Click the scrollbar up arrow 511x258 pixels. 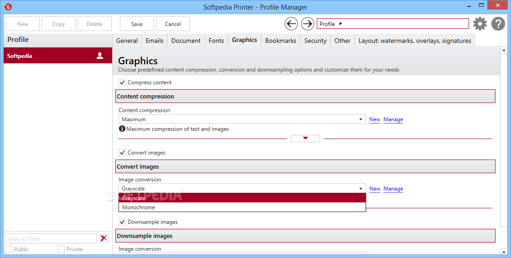tap(504, 50)
